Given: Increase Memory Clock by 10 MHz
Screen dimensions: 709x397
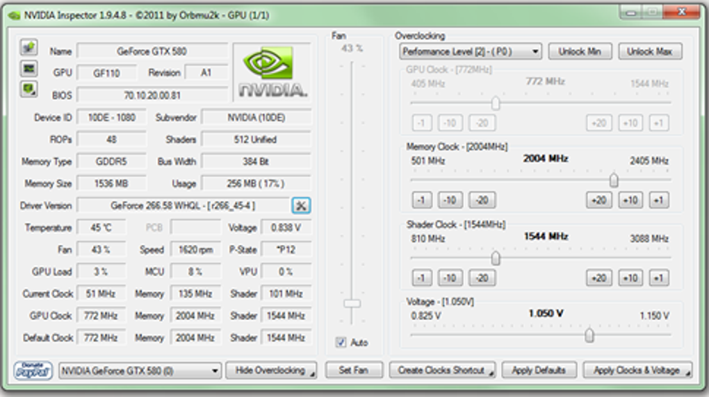Looking at the screenshot, I should (x=630, y=200).
